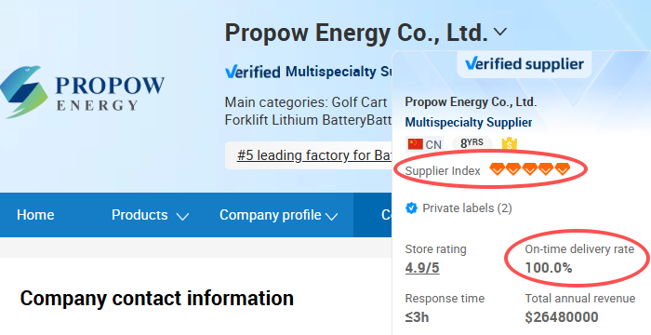Click the Verified supplier badge in popup

[525, 64]
